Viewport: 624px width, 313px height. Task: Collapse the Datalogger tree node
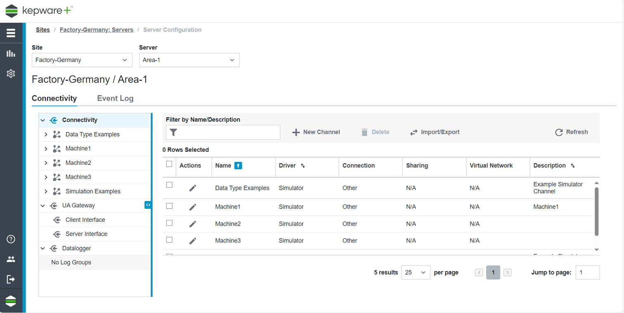43,248
